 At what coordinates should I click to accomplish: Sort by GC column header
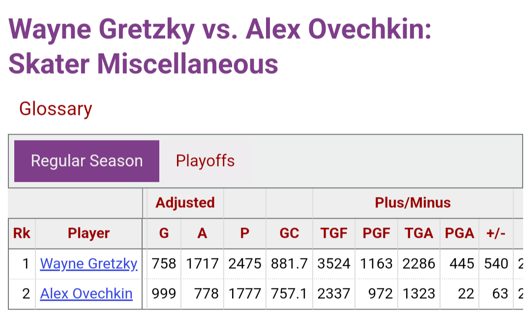[289, 233]
